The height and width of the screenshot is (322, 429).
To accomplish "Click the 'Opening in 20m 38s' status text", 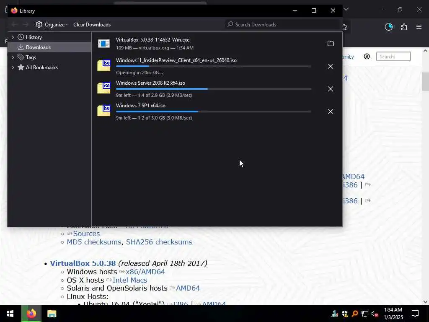I will (x=139, y=73).
